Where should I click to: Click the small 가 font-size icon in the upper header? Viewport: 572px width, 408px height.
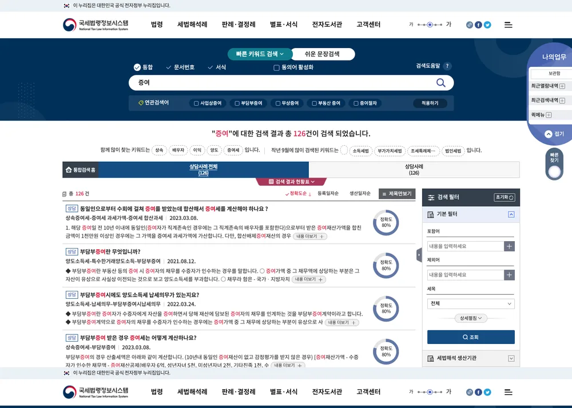[x=411, y=25]
